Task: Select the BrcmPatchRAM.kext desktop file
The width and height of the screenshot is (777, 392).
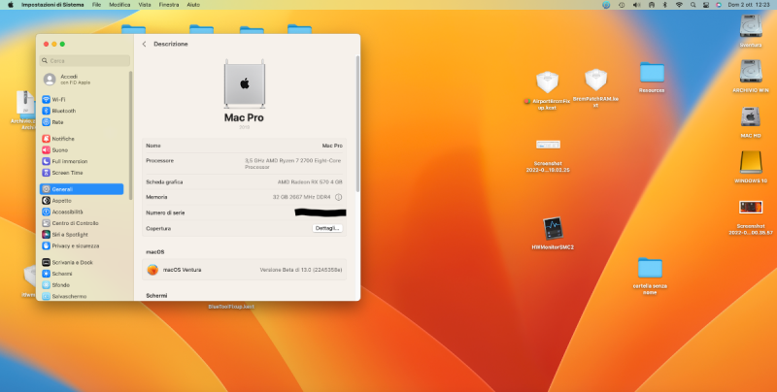Action: click(x=595, y=81)
